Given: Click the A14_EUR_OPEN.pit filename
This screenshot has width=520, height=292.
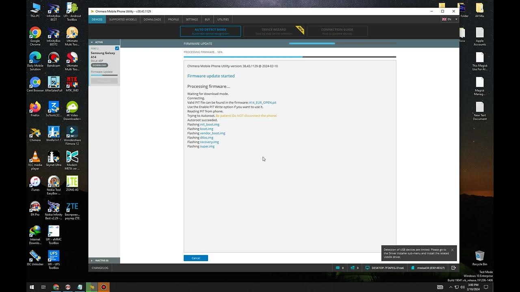Looking at the screenshot, I should point(262,103).
